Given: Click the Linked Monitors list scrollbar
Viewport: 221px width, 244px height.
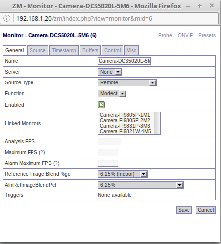Looking at the screenshot, I should coord(157,123).
